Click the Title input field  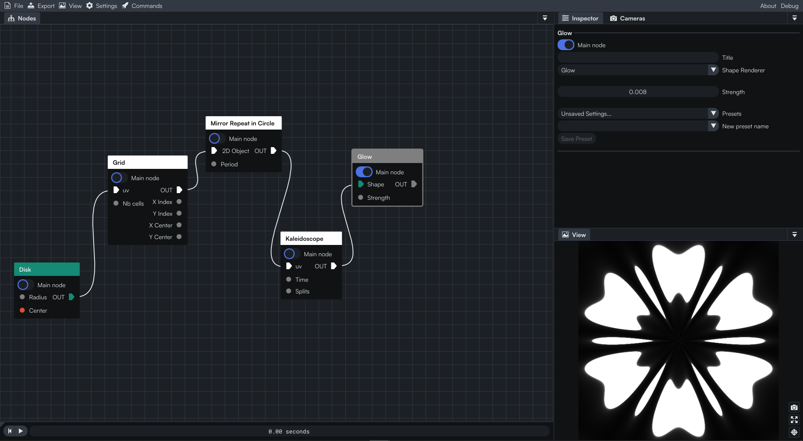coord(638,58)
